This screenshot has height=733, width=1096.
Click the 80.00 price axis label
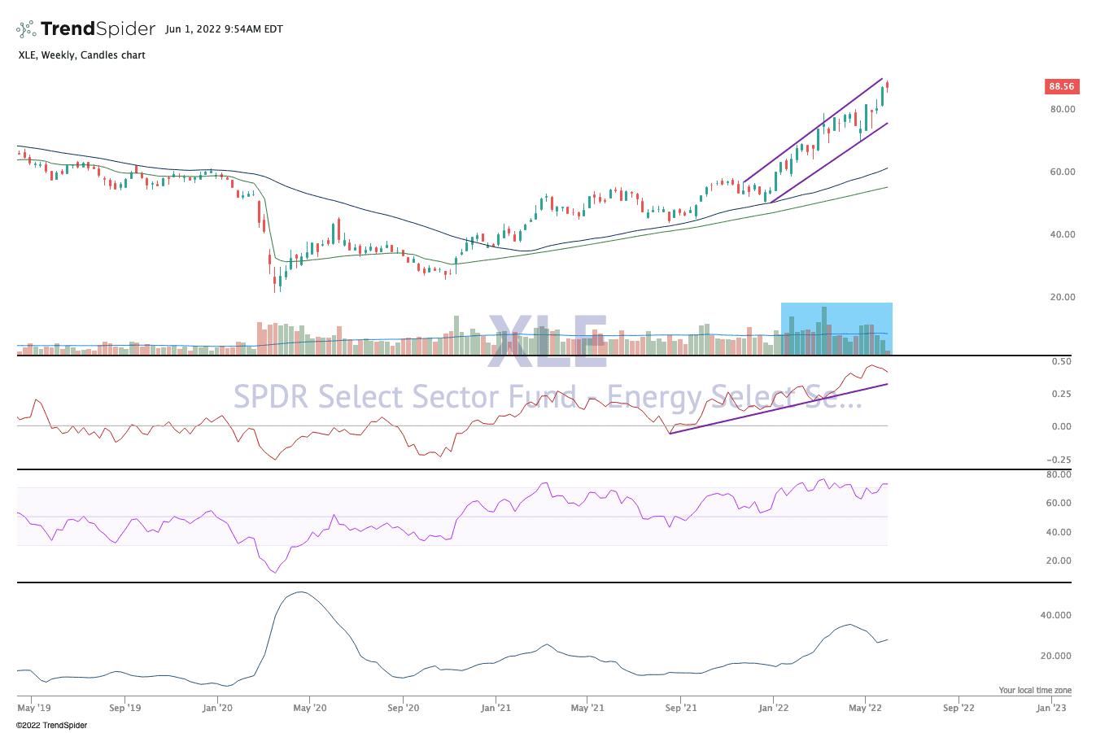point(1062,109)
